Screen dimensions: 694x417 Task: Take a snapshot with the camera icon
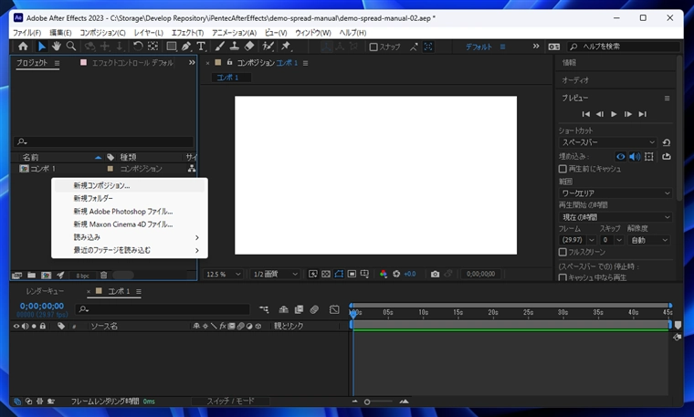click(x=435, y=274)
